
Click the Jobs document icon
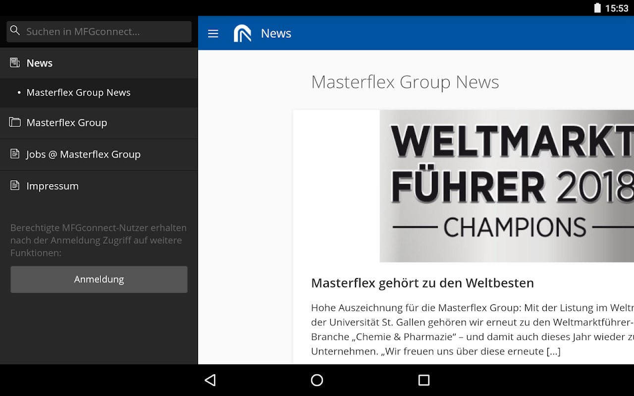pyautogui.click(x=15, y=154)
